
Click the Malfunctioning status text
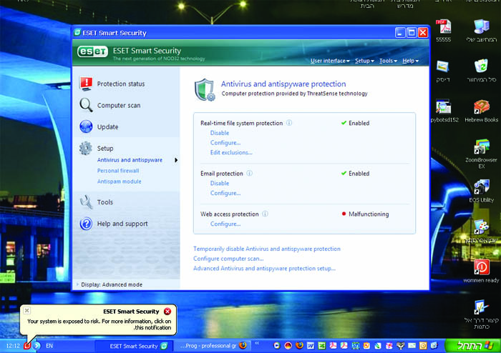pos(369,214)
